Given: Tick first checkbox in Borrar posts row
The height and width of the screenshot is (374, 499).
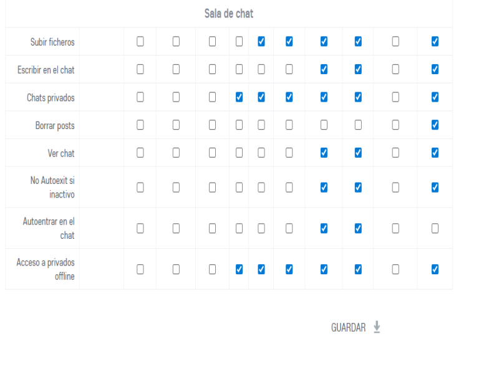Looking at the screenshot, I should [x=140, y=125].
